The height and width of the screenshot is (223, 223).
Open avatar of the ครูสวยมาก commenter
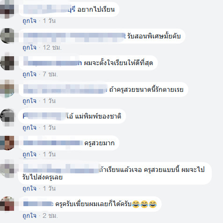pos(7,143)
